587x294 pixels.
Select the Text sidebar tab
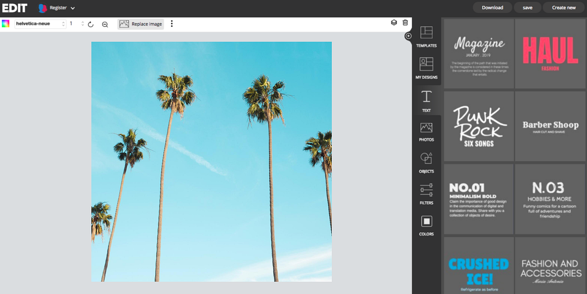pyautogui.click(x=427, y=101)
